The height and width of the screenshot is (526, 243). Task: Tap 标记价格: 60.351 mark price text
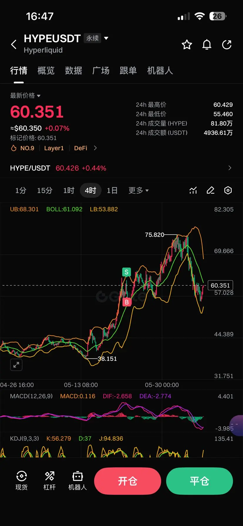(33, 138)
